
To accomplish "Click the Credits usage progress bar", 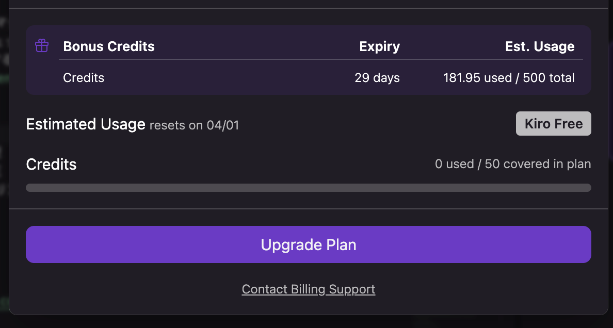I will pyautogui.click(x=309, y=188).
